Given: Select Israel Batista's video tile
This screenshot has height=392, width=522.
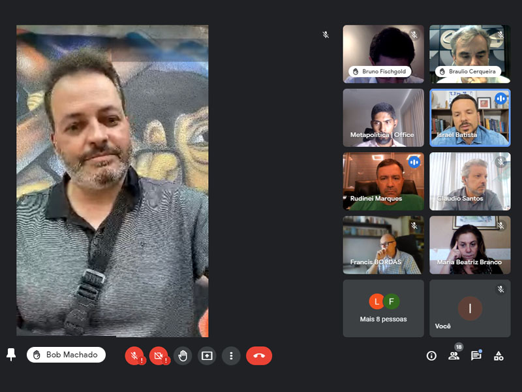Looking at the screenshot, I should coord(470,118).
